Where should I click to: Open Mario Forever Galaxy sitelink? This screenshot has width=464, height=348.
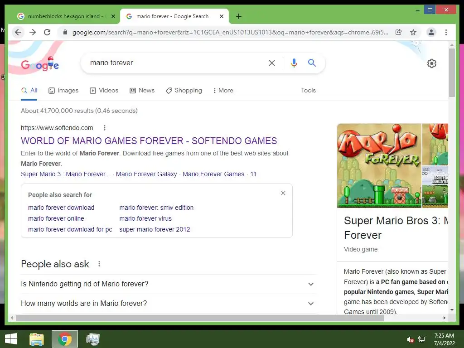146,174
